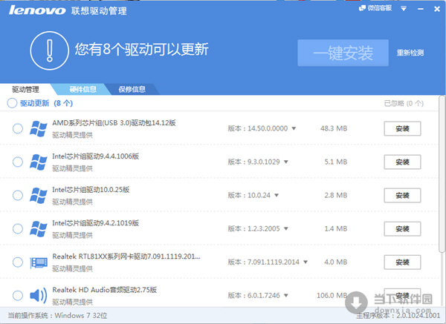This screenshot has height=324, width=446.
Task: Click AMD系列芯片组(USB 3.0)驱动包14.12版 name
Action: pyautogui.click(x=114, y=123)
